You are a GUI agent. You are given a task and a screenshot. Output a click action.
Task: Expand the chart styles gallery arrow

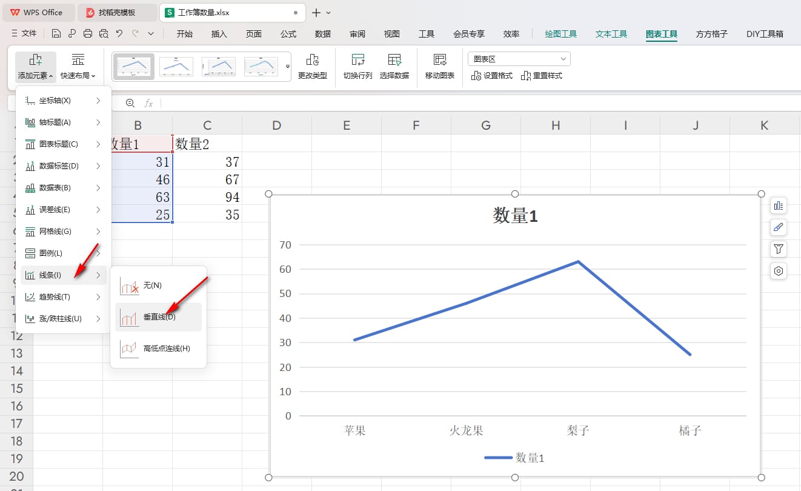[x=288, y=66]
